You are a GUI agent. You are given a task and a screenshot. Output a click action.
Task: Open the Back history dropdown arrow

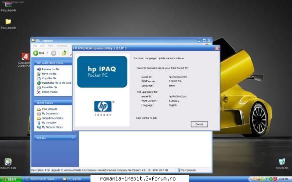[x=47, y=53]
